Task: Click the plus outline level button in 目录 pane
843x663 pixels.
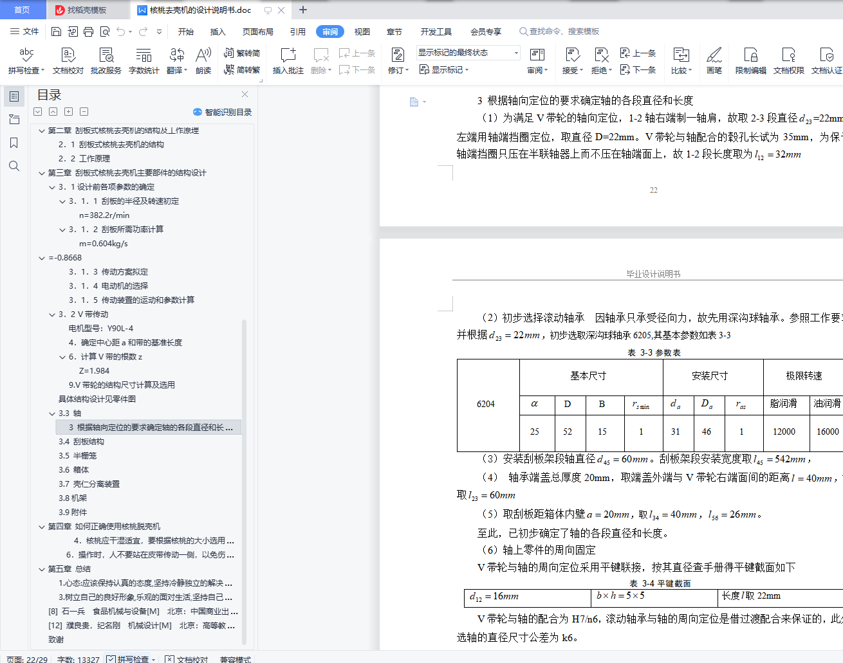Action: [x=69, y=111]
